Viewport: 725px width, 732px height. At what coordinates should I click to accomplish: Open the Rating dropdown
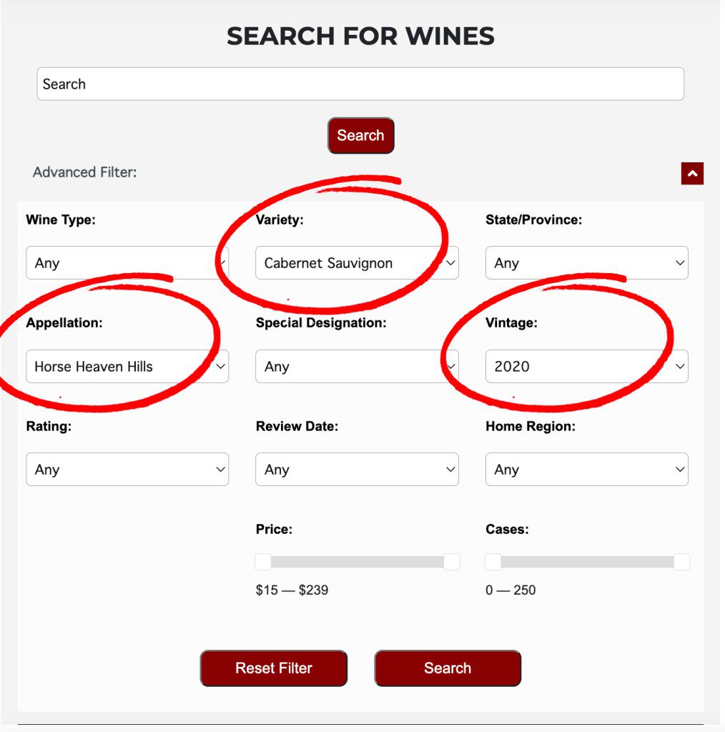pyautogui.click(x=127, y=469)
